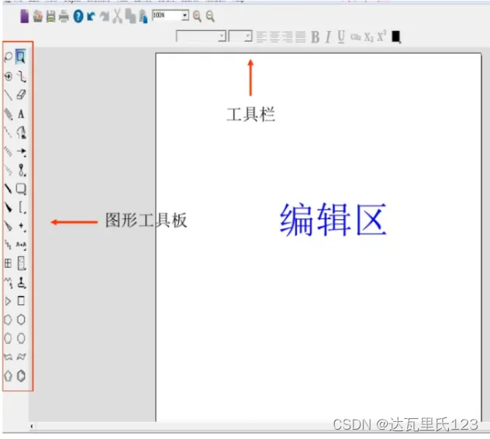Select the Cyclopentane ring tool

pyautogui.click(x=8, y=320)
